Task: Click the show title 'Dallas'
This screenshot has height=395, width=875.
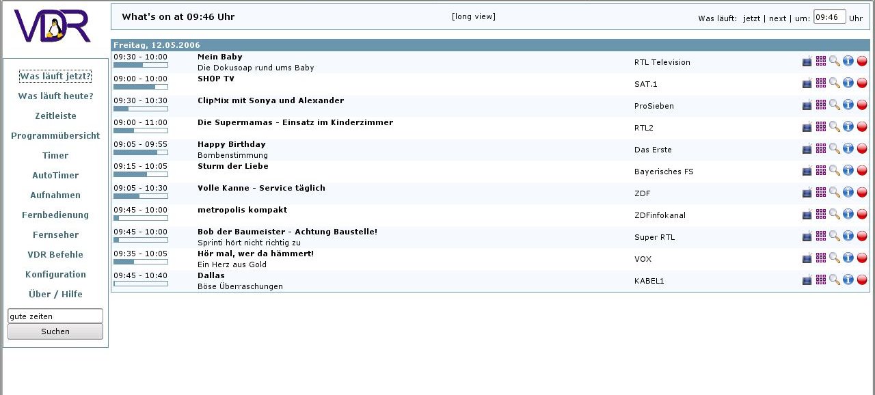Action: click(x=211, y=275)
